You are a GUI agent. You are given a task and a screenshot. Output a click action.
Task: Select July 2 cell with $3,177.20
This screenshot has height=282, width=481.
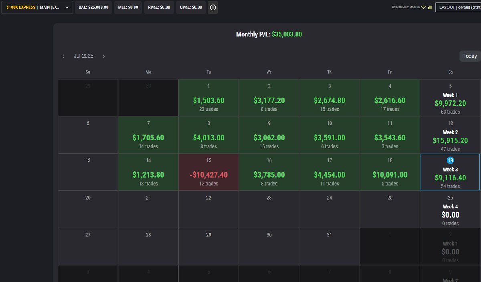(x=269, y=98)
